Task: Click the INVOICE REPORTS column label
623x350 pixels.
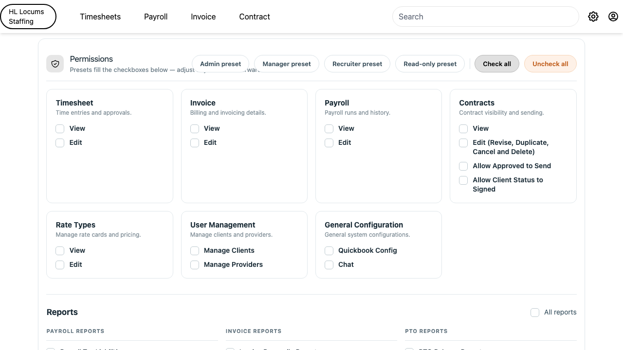Action: tap(254, 331)
